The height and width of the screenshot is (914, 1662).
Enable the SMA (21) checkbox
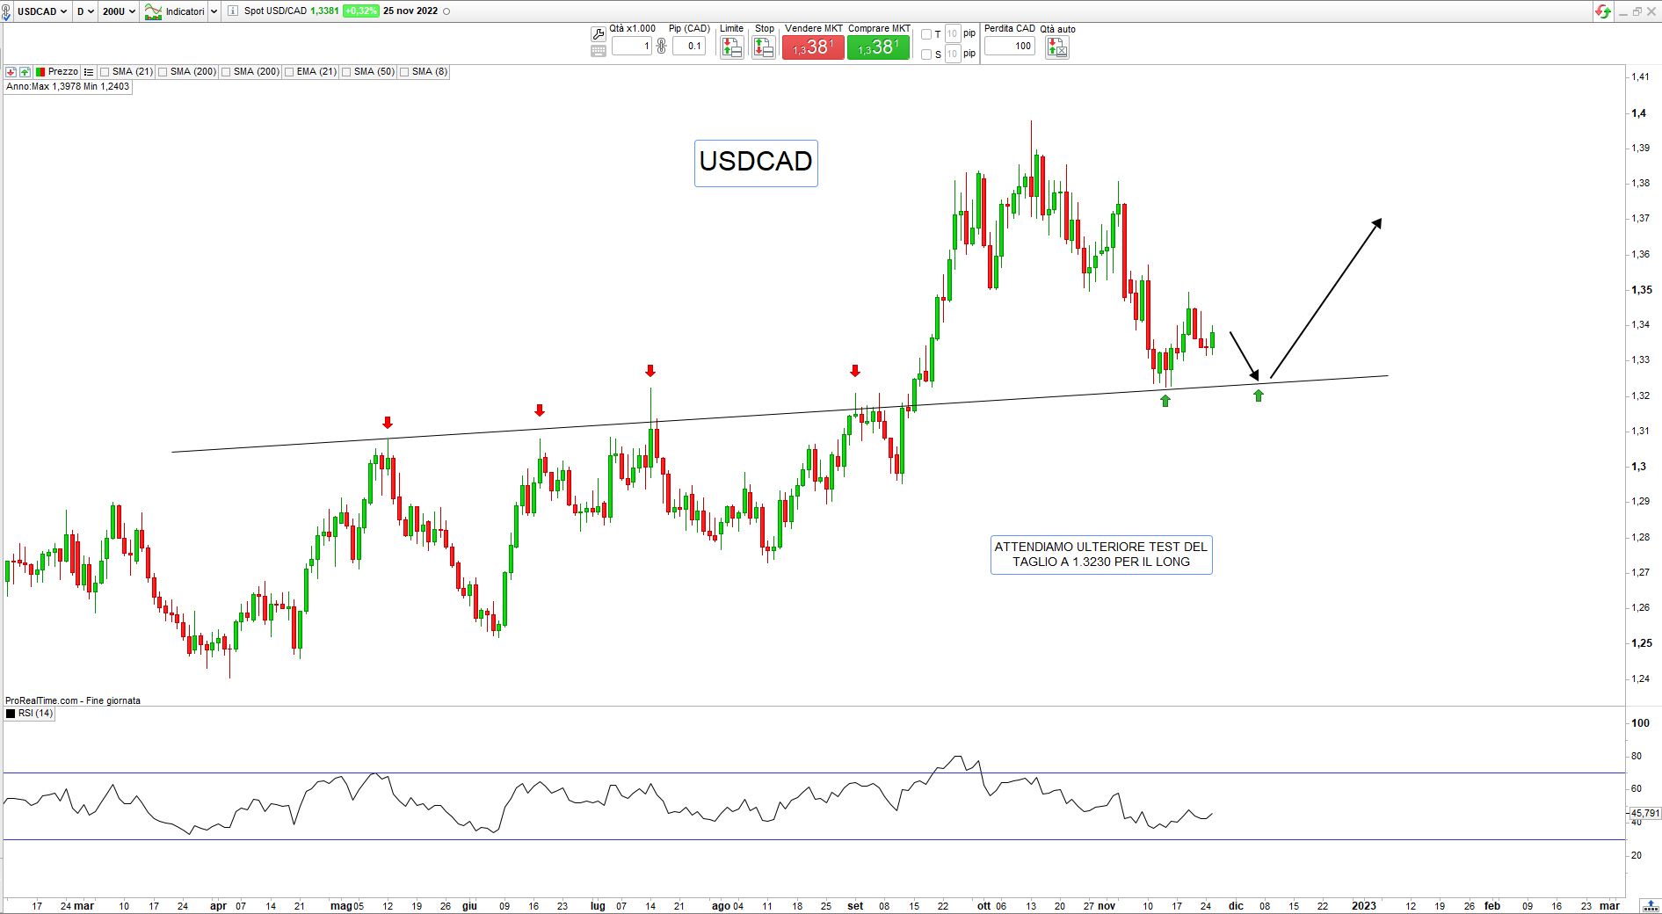click(105, 72)
